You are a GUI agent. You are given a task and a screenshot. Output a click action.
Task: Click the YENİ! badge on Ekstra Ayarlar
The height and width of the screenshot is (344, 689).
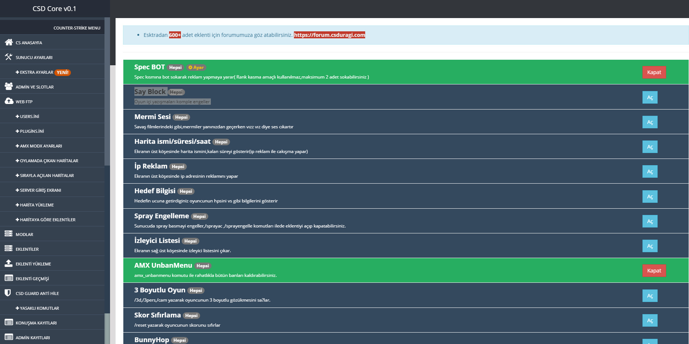(63, 73)
